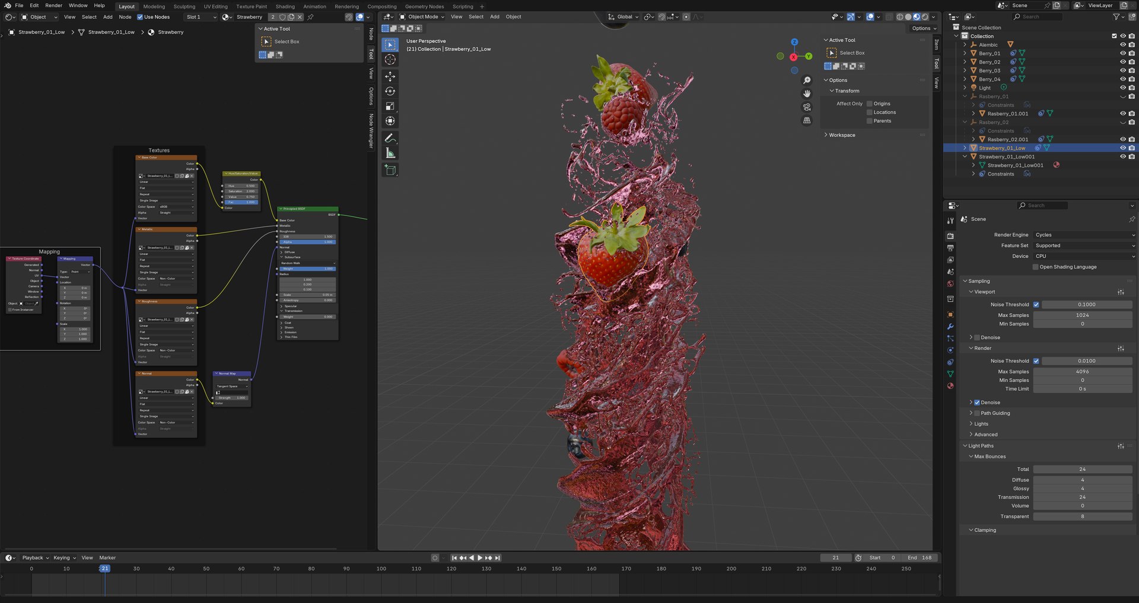Open the Output properties tab icon

point(950,248)
